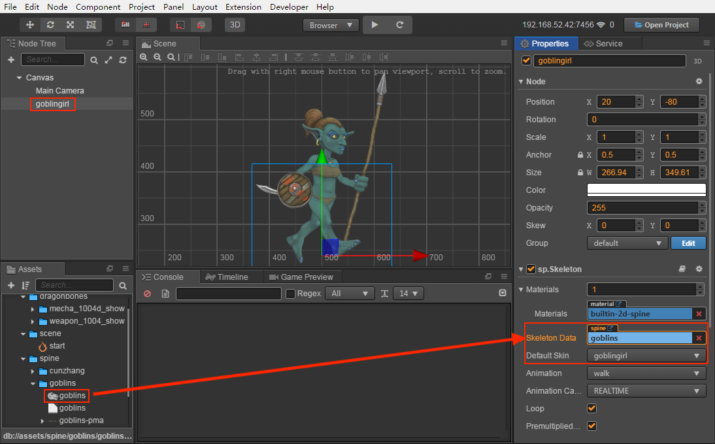Toggle the goblingirl node active checkbox
715x444 pixels.
(x=526, y=61)
